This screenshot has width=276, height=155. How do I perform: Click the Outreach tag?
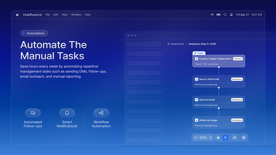point(238,59)
